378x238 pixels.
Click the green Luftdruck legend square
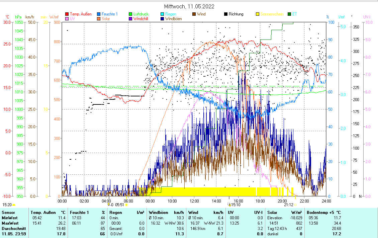[131, 14]
